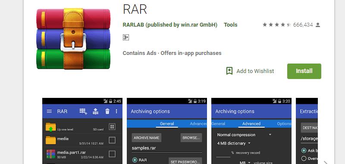The height and width of the screenshot is (164, 345).
Task: Select the Ask before overwrite radio button
Action: pyautogui.click(x=304, y=150)
